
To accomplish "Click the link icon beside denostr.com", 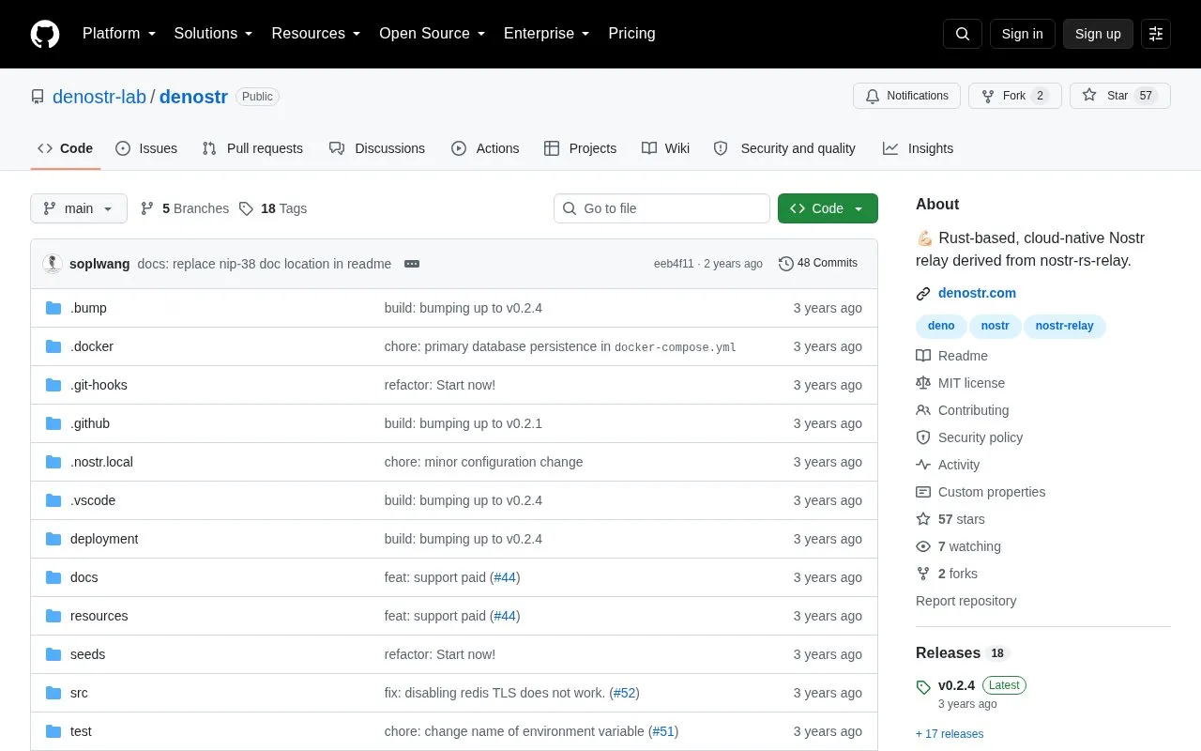I will pos(923,294).
